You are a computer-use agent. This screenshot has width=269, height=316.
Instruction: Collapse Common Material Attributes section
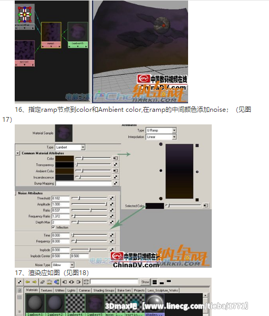point(18,153)
